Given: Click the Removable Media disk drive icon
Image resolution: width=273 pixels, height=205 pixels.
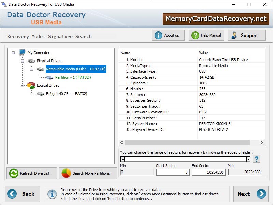Looking at the screenshot, I should pos(40,69).
